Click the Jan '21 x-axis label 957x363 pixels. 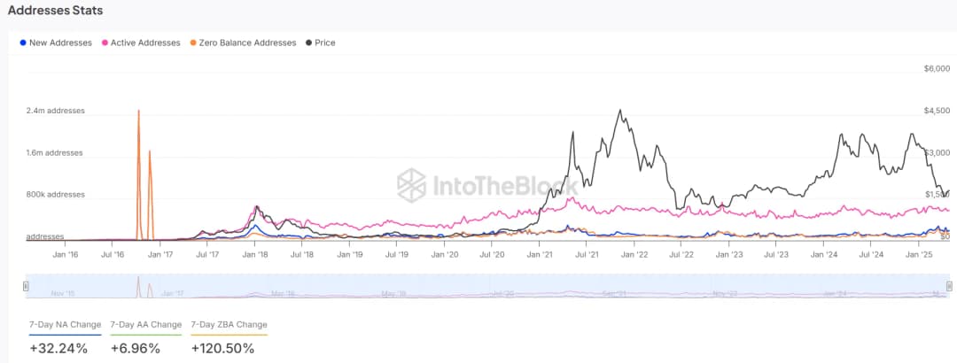[540, 254]
